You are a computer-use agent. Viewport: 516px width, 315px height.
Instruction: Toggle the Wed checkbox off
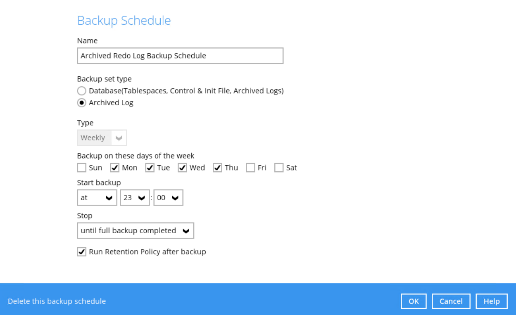coord(183,168)
